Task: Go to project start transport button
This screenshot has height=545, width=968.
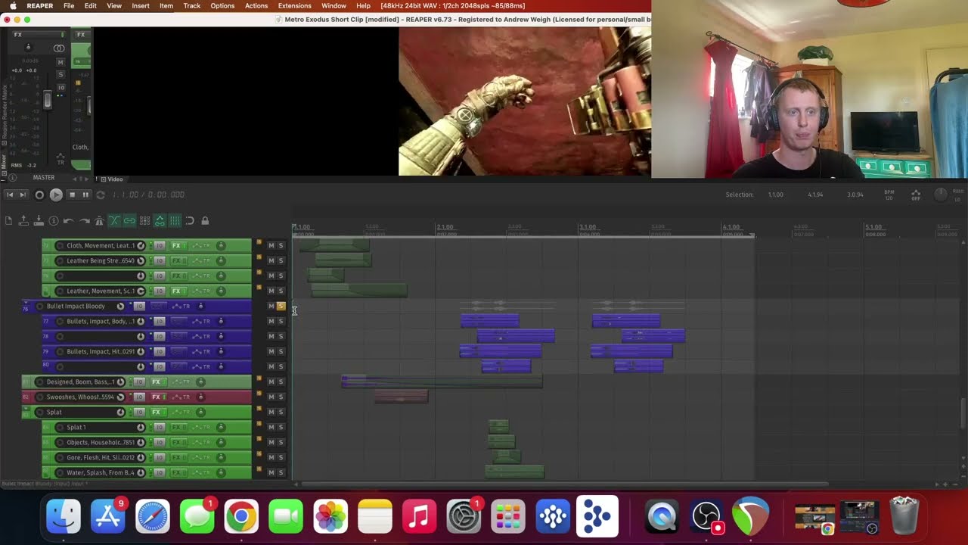Action: pyautogui.click(x=10, y=195)
